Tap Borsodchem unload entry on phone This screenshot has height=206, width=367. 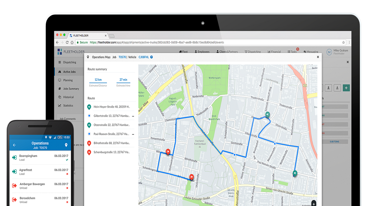tap(40, 200)
